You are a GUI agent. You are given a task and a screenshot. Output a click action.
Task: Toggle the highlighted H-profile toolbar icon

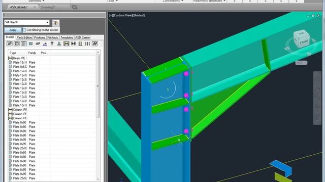tap(67, 43)
